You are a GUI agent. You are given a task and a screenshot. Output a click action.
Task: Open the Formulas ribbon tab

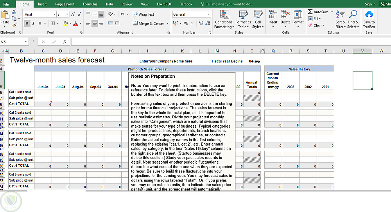pyautogui.click(x=90, y=4)
